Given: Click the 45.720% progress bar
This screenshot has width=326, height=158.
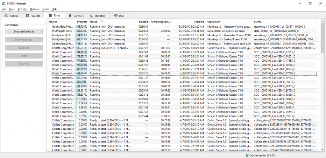Looking at the screenshot, I should click(x=82, y=27).
